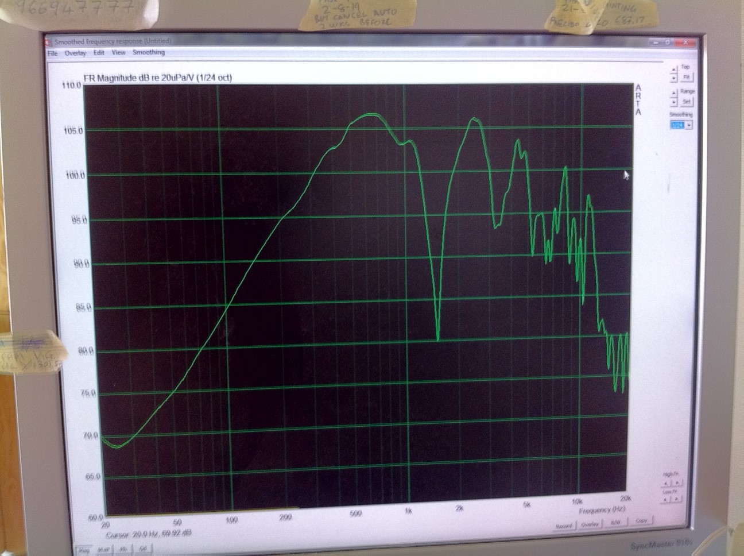Viewport: 744px width, 556px height.
Task: Click the Smoothing 1/24 value field
Action: [x=677, y=125]
